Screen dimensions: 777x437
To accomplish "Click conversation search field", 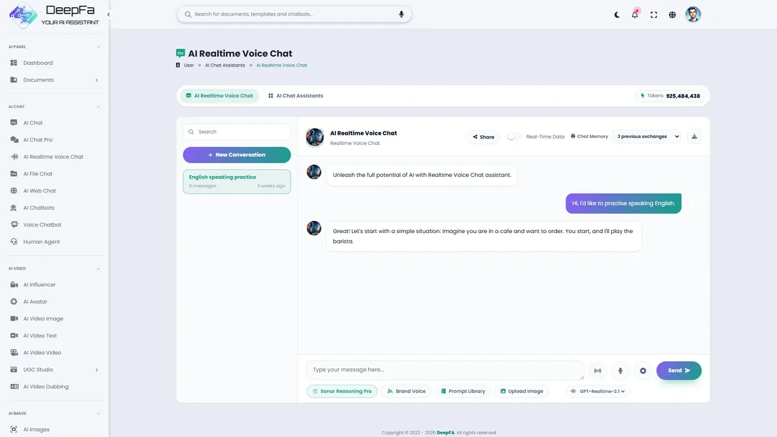I will pos(237,132).
